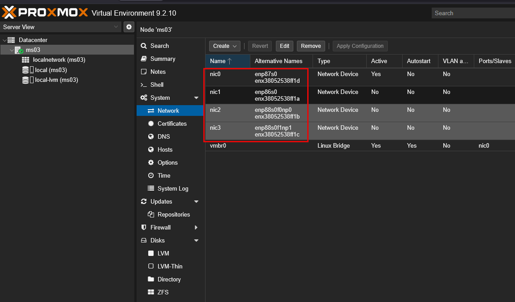This screenshot has width=515, height=302.
Task: Click the Repositories files icon
Action: [151, 214]
